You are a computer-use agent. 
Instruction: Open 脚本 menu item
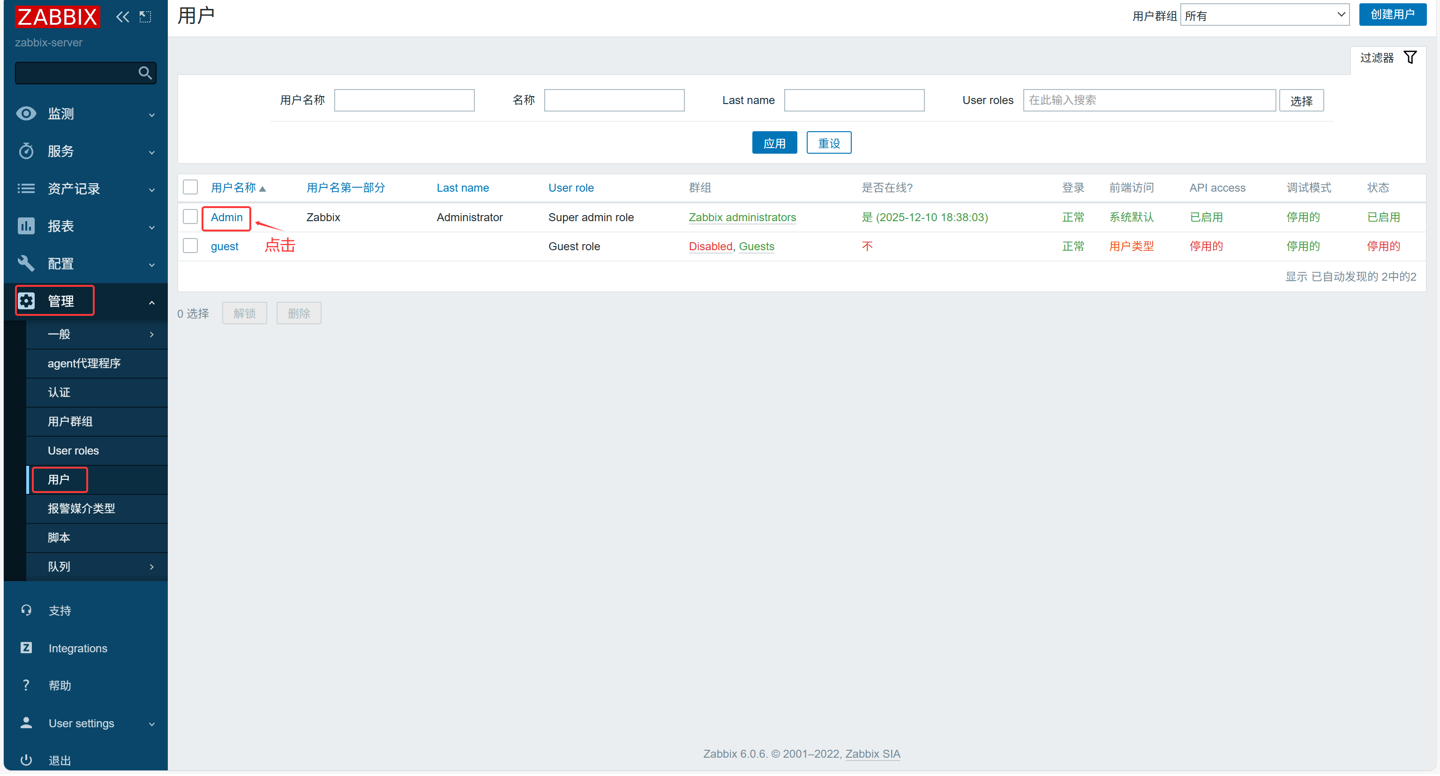pyautogui.click(x=97, y=538)
